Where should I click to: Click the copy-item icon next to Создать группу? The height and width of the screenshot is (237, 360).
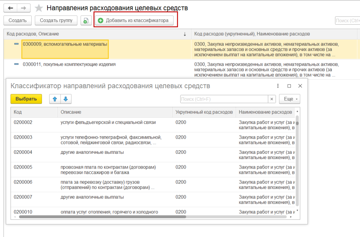pos(85,21)
